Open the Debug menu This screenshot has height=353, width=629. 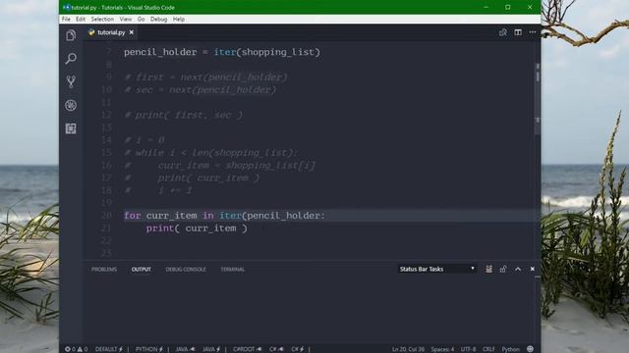pyautogui.click(x=159, y=20)
